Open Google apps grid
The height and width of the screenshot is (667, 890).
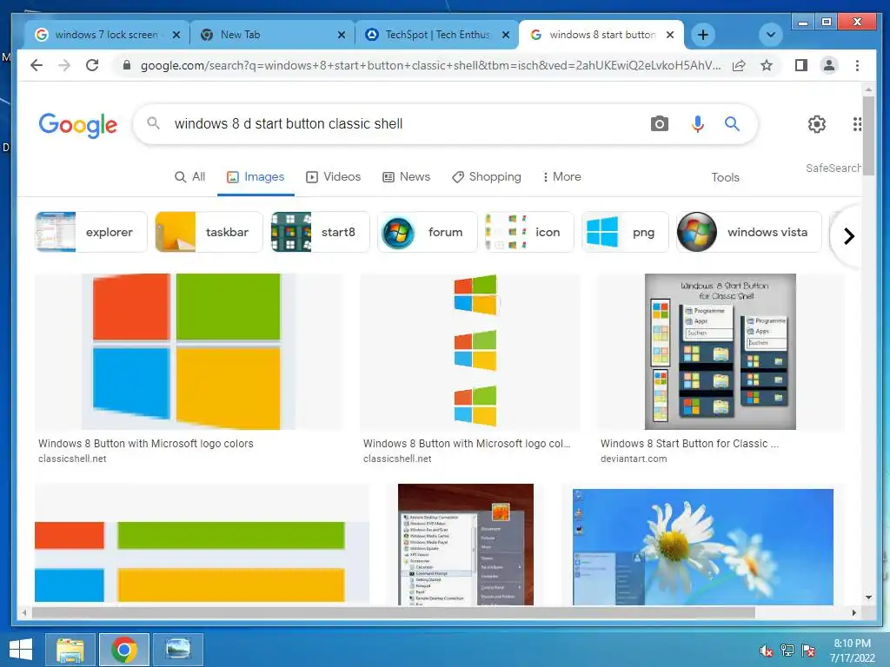tap(857, 123)
